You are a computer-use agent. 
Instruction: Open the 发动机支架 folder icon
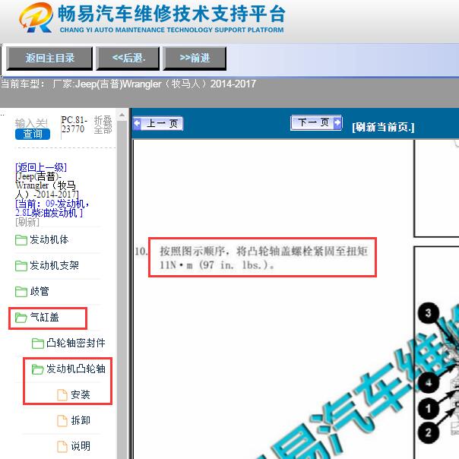[x=21, y=266]
